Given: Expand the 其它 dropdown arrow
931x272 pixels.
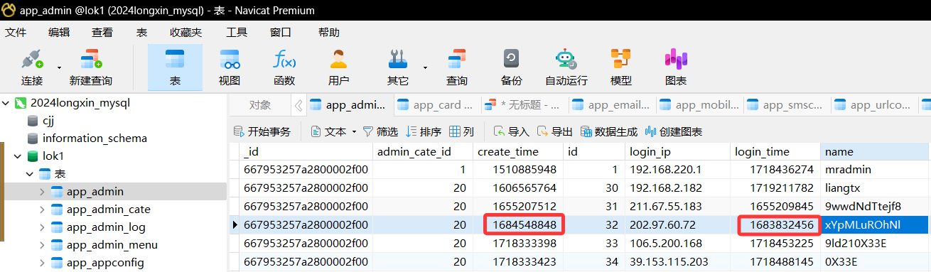Looking at the screenshot, I should [x=425, y=68].
